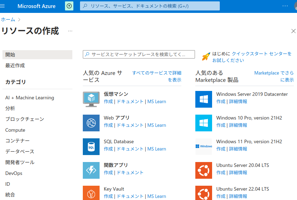297x200 pixels.
Task: Open the 分析 category
Action: [x=10, y=108]
